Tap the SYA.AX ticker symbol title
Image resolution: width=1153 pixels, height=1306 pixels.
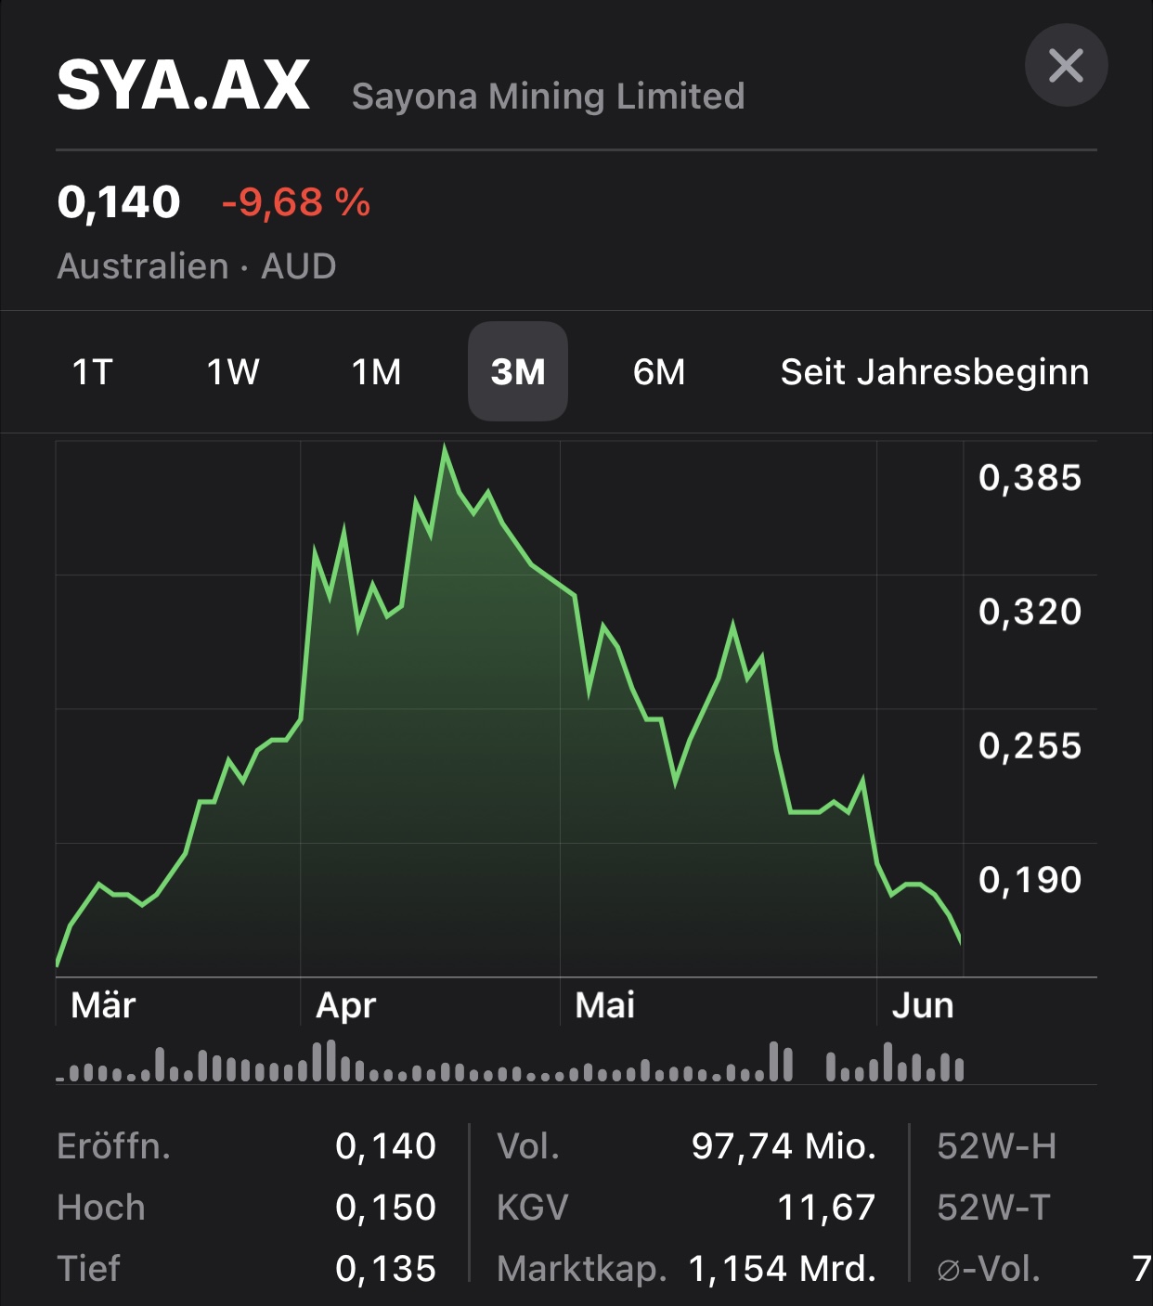(x=184, y=85)
